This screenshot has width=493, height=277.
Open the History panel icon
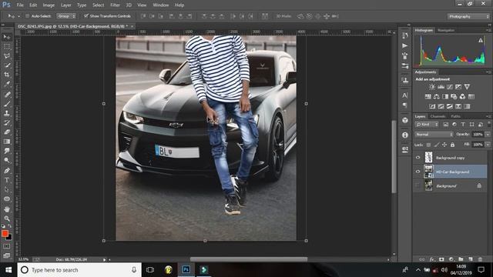404,36
